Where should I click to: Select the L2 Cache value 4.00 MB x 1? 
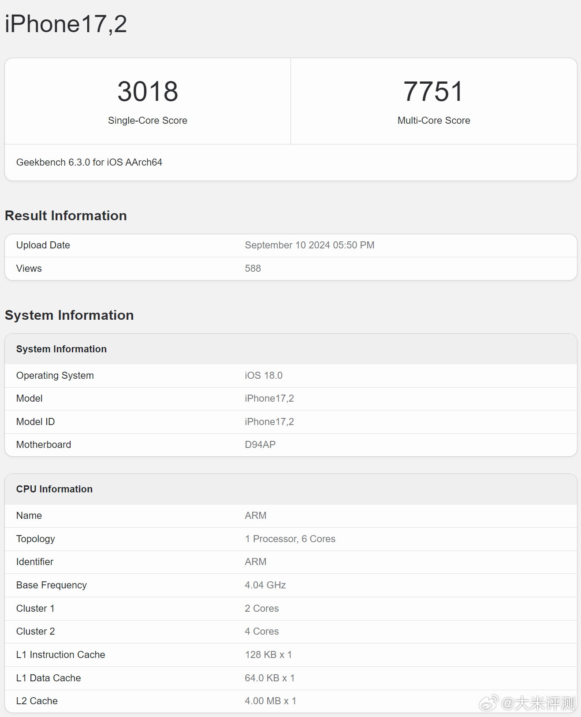271,701
